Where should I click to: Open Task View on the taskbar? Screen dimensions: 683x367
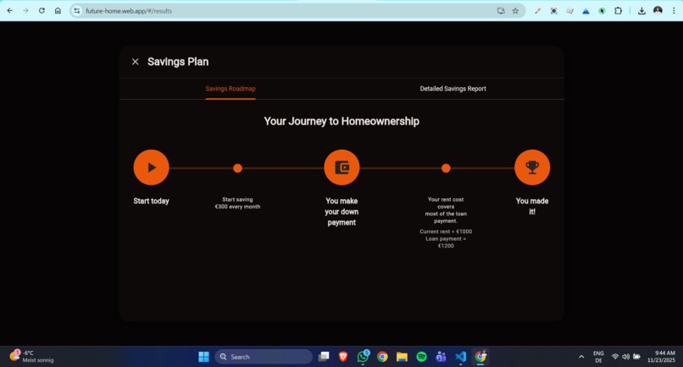point(324,357)
